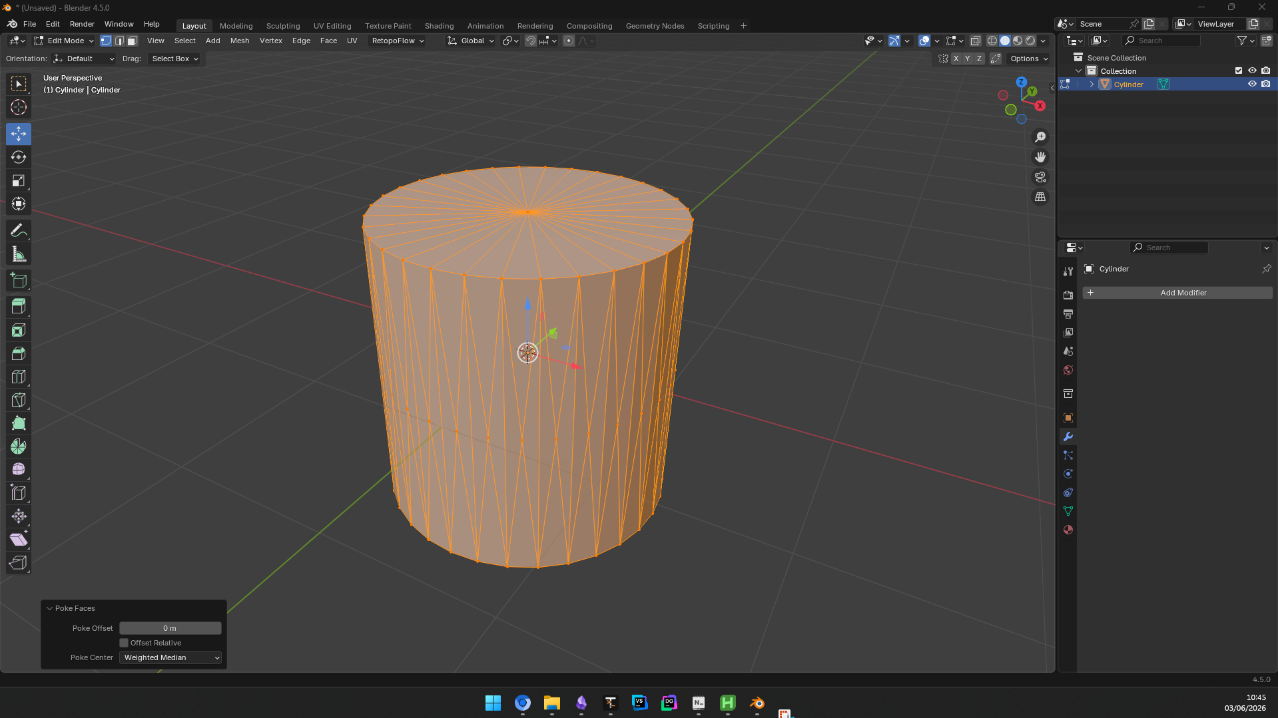Open the Edit Mode dropdown
Image resolution: width=1278 pixels, height=718 pixels.
[64, 41]
